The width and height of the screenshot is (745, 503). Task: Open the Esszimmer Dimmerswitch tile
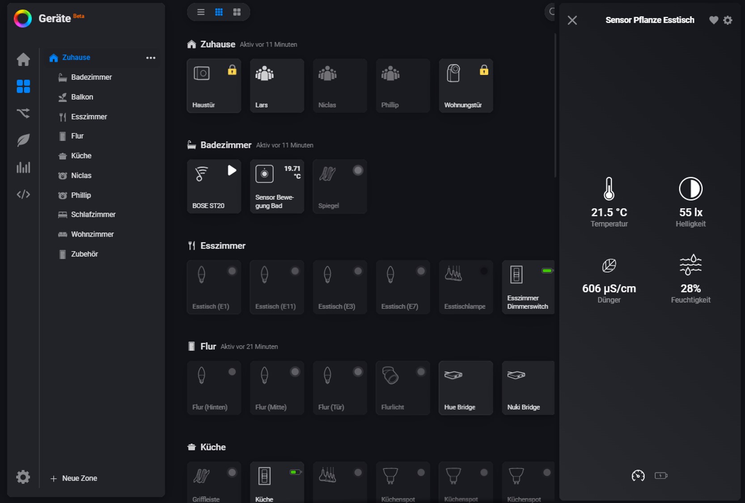coord(528,287)
